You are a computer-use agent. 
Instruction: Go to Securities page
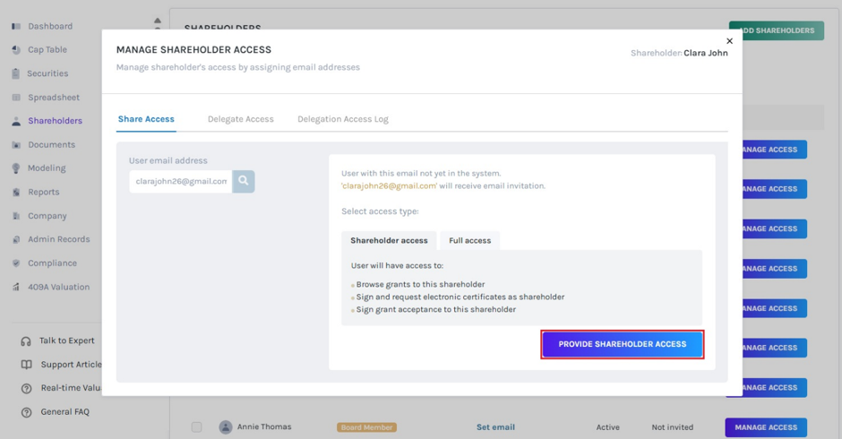[47, 73]
